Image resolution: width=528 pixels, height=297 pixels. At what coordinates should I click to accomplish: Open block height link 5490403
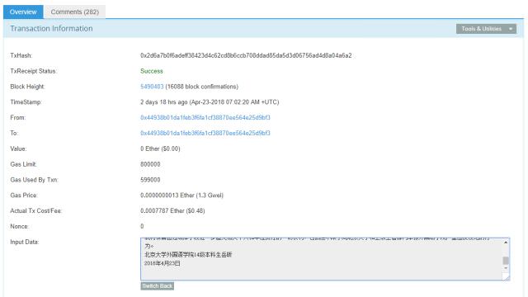click(152, 87)
